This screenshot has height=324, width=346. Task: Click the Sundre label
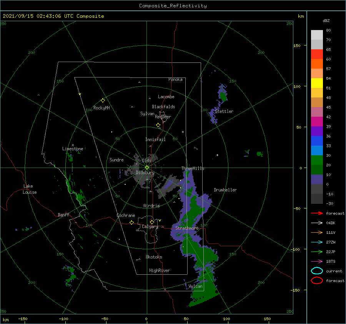(116, 159)
